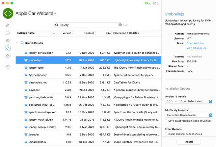216x147 pixels.
Task: Select the datatables.net package name
Action: tap(38, 82)
